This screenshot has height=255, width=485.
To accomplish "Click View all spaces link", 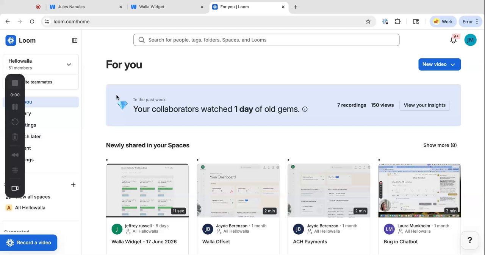I will [x=33, y=197].
